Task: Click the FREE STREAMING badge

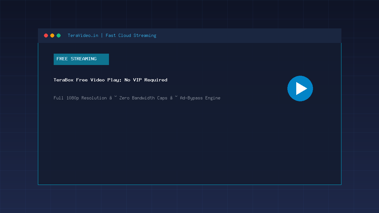Action: coord(81,59)
